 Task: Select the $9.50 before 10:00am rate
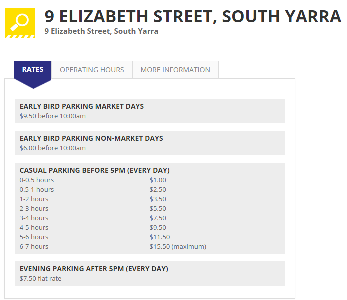[x=53, y=116]
